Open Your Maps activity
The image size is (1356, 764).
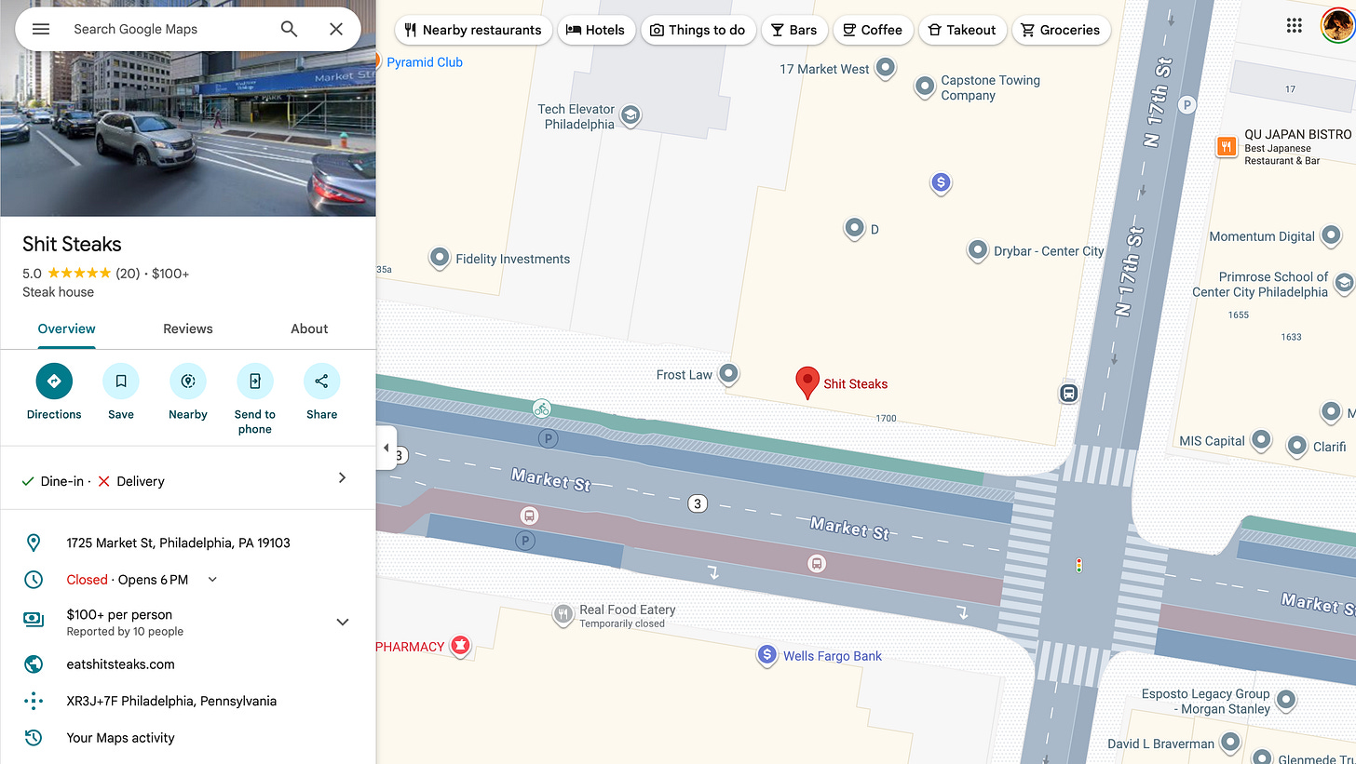pos(121,738)
